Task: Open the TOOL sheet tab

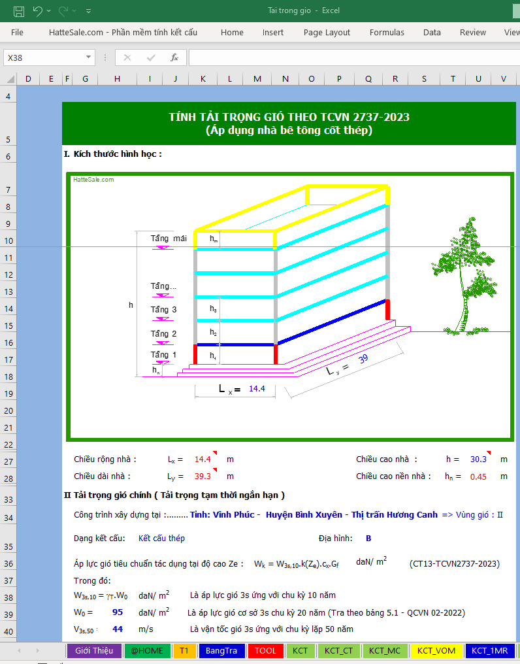Action: [x=265, y=650]
